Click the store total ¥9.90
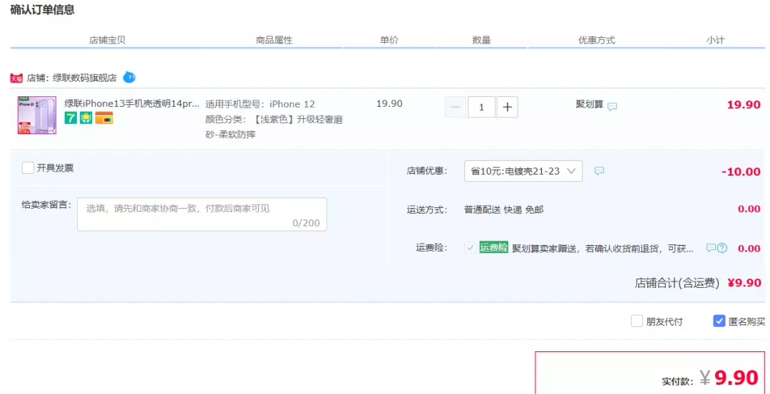Image resolution: width=770 pixels, height=394 pixels. point(744,283)
